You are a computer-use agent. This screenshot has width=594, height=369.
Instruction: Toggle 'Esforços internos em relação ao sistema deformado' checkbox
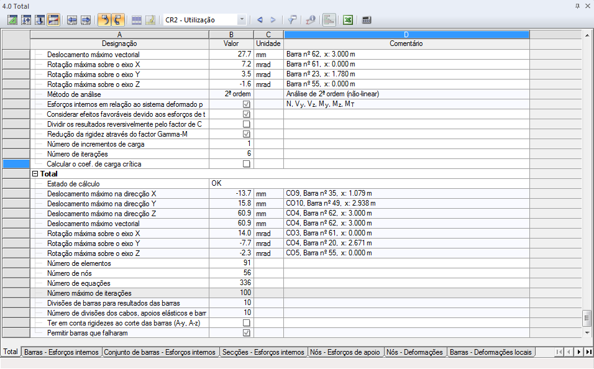(x=246, y=104)
